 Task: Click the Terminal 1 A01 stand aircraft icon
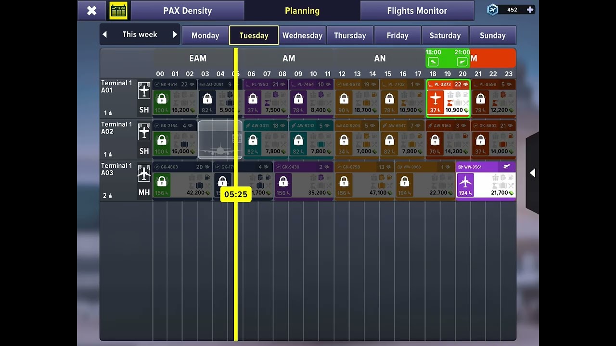pyautogui.click(x=144, y=90)
